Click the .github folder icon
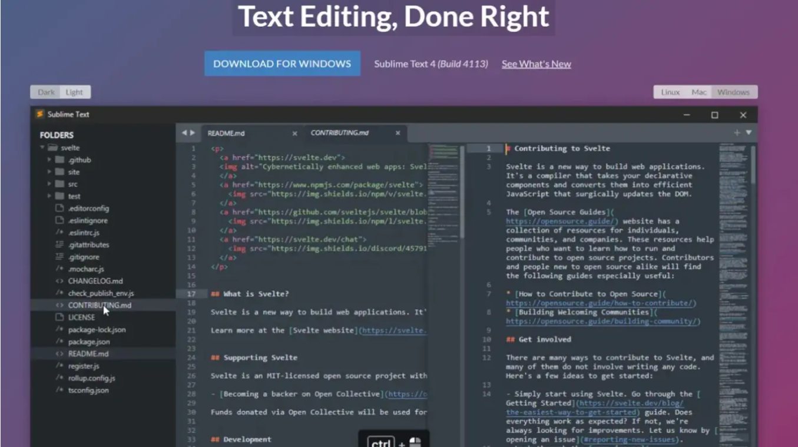This screenshot has height=447, width=798. coord(59,160)
